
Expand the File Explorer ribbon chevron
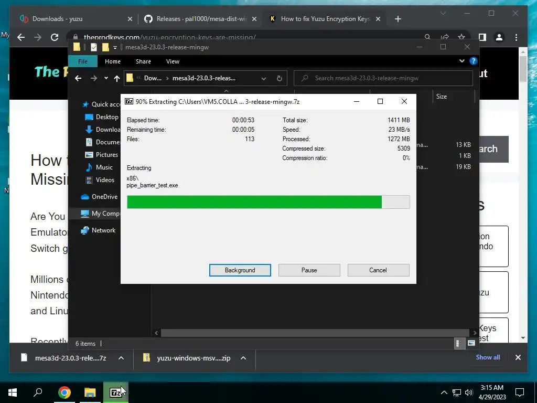tap(461, 61)
